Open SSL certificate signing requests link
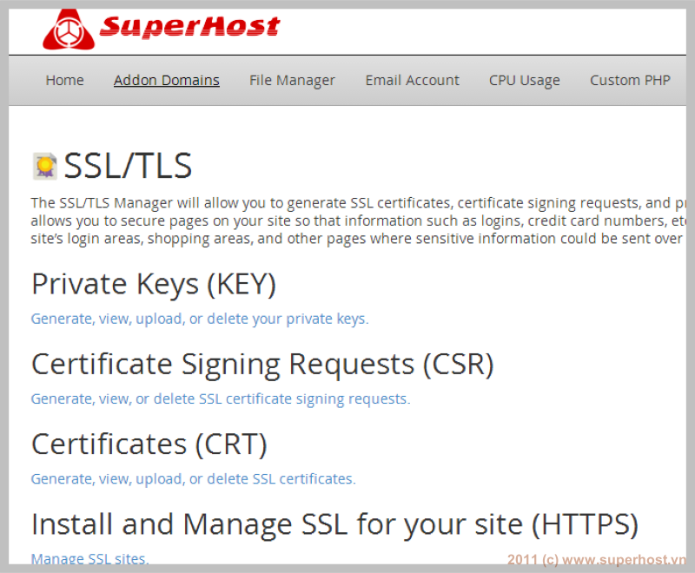Image resolution: width=695 pixels, height=573 pixels. point(221,399)
